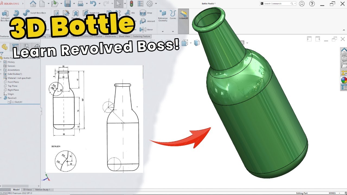Expand the Curves dropdown
This screenshot has height=195, width=347.
[173, 31]
